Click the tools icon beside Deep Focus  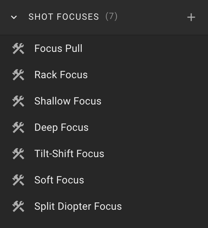tap(18, 128)
